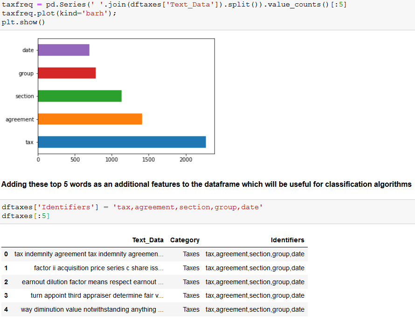Click the plt.show() code line

pos(23,22)
